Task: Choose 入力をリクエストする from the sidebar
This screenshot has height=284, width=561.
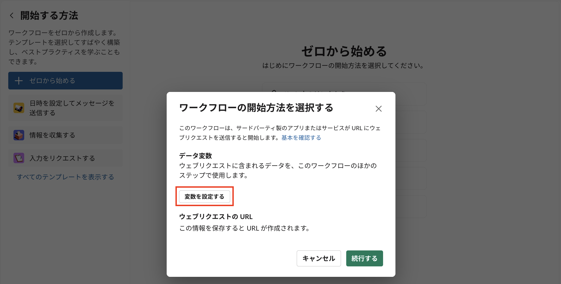Action: 62,158
